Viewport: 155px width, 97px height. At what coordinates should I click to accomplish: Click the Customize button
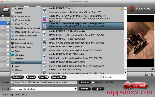pyautogui.click(x=18, y=77)
